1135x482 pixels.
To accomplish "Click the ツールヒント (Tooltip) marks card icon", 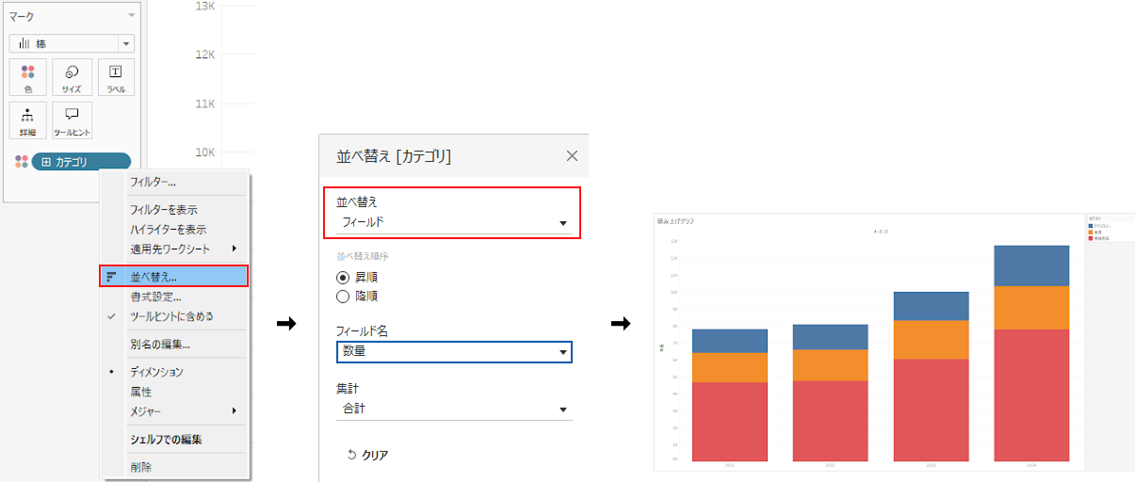I will (72, 120).
